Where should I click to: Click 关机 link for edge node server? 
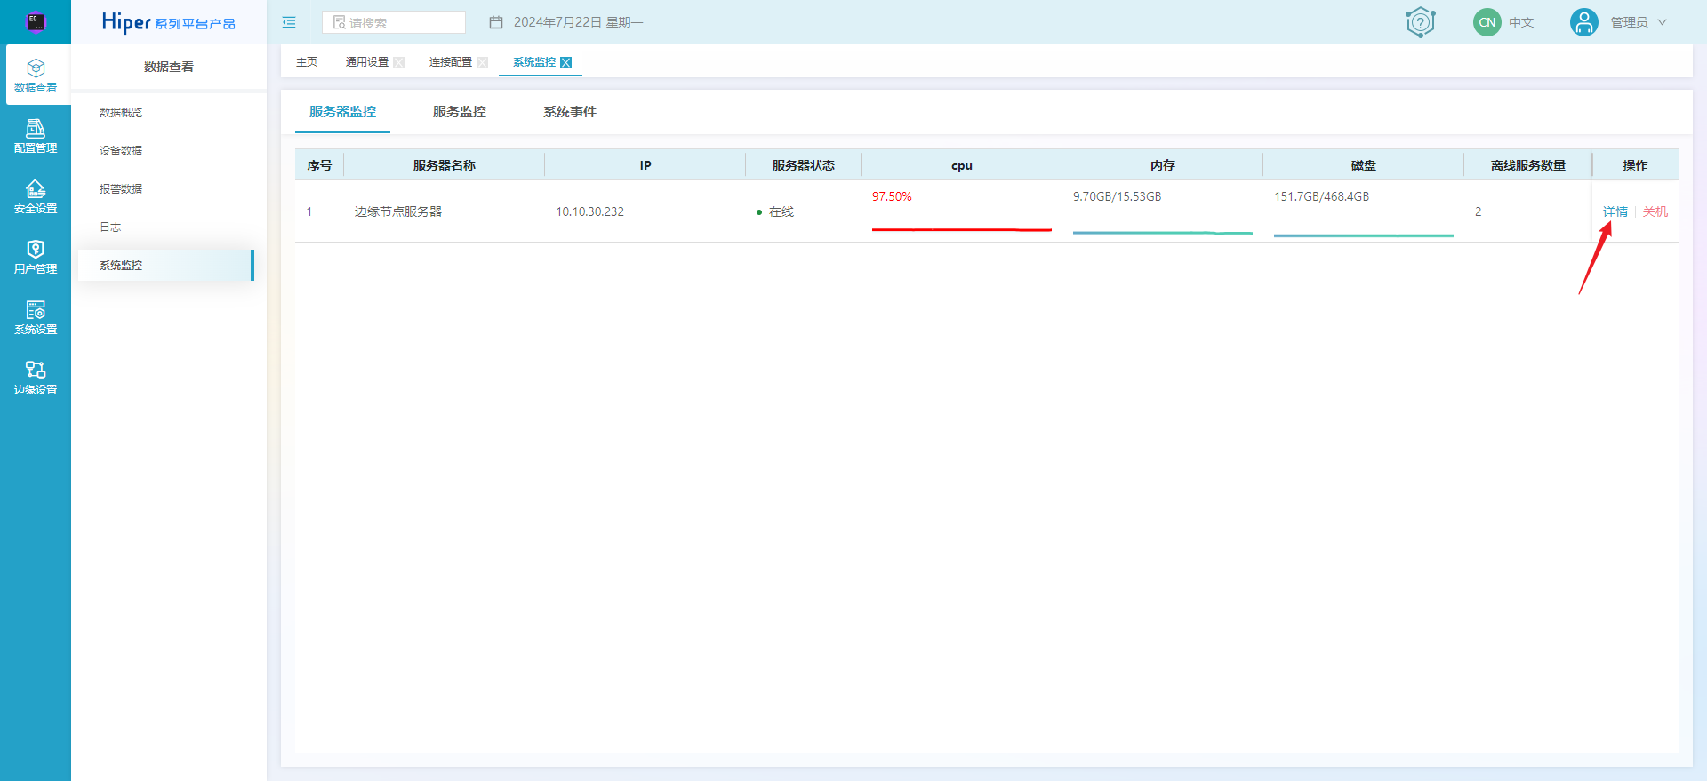point(1655,211)
